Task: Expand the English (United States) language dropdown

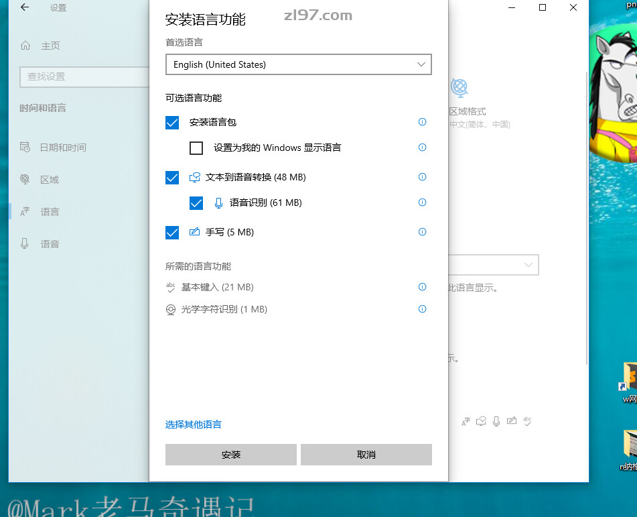Action: 299,64
